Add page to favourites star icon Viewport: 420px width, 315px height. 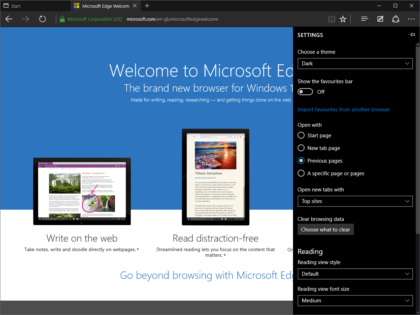pyautogui.click(x=343, y=19)
